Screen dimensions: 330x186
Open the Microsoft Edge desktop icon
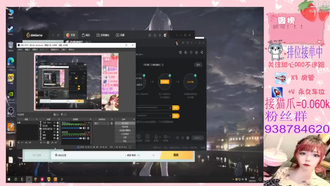pyautogui.click(x=11, y=64)
